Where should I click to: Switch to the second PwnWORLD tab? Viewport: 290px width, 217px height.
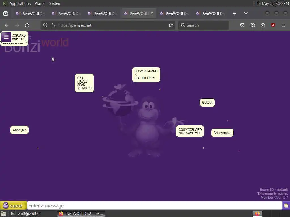tap(66, 14)
